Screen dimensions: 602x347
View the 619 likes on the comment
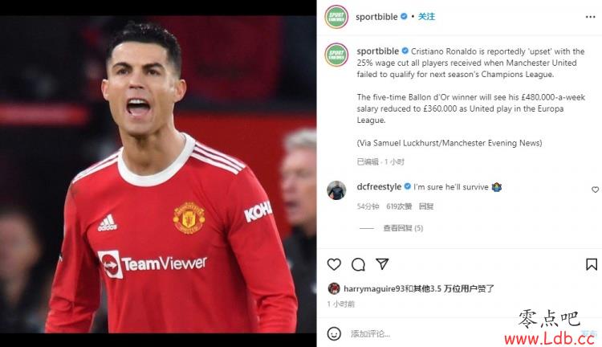point(399,206)
